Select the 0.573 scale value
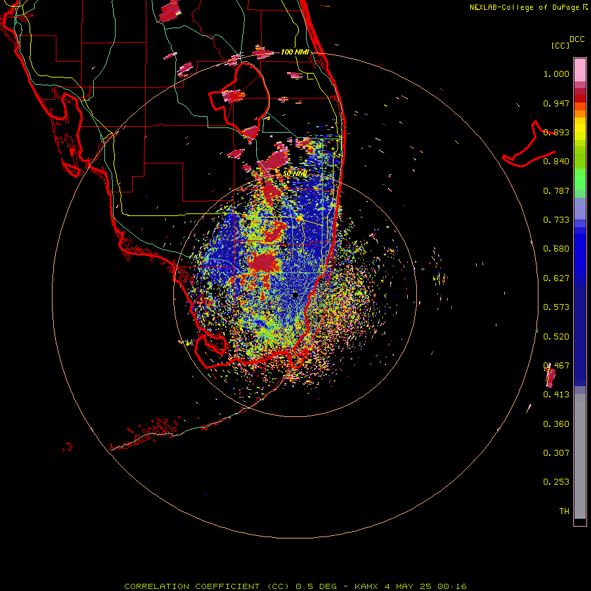Image resolution: width=591 pixels, height=591 pixels. (x=556, y=307)
